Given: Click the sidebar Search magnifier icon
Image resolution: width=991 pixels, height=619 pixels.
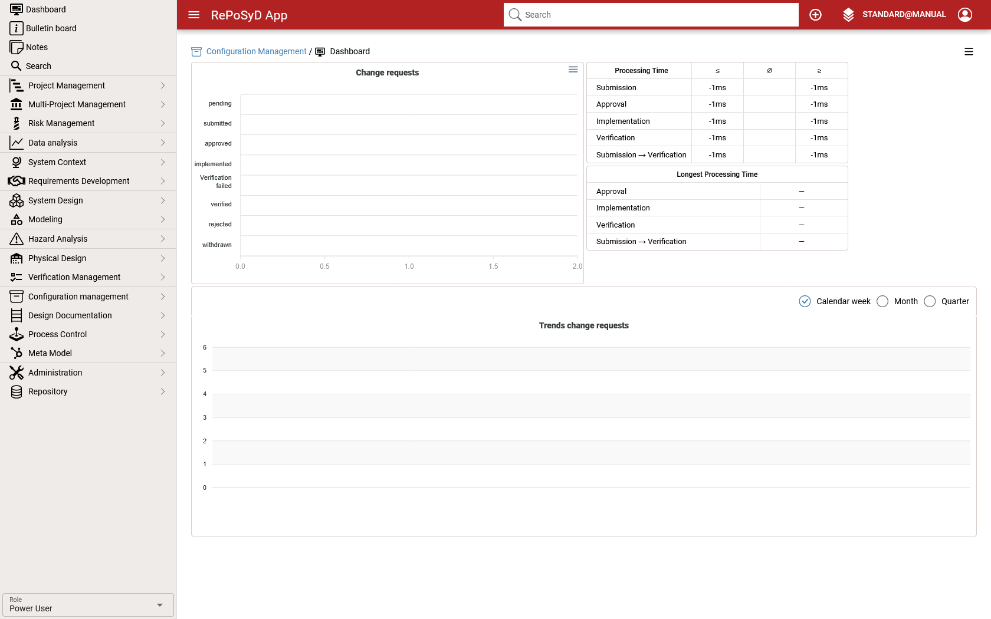Looking at the screenshot, I should click(x=17, y=66).
